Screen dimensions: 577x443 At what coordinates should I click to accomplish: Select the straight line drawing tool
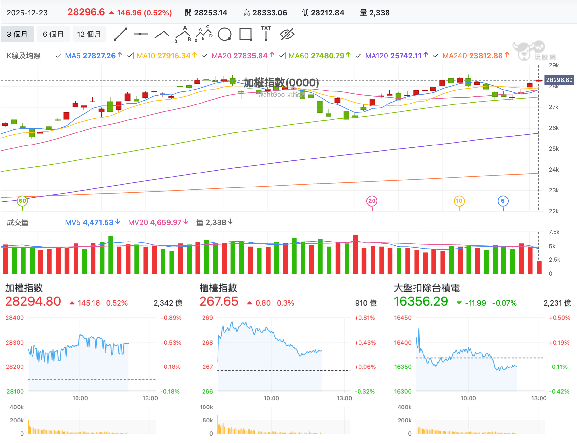coord(120,34)
